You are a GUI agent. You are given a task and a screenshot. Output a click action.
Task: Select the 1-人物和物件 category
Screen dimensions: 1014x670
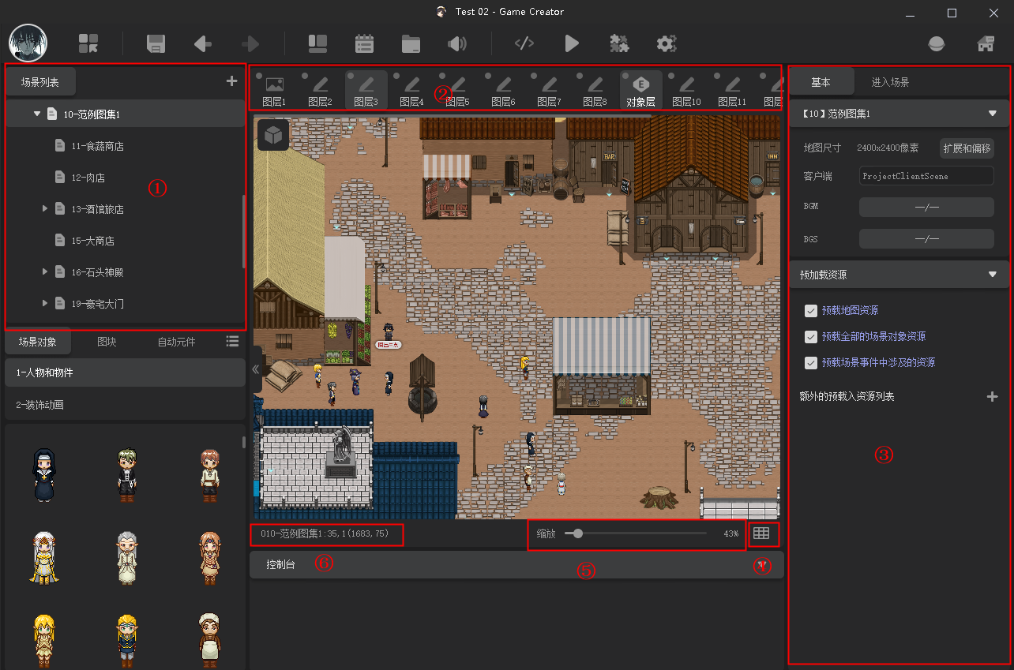(125, 372)
